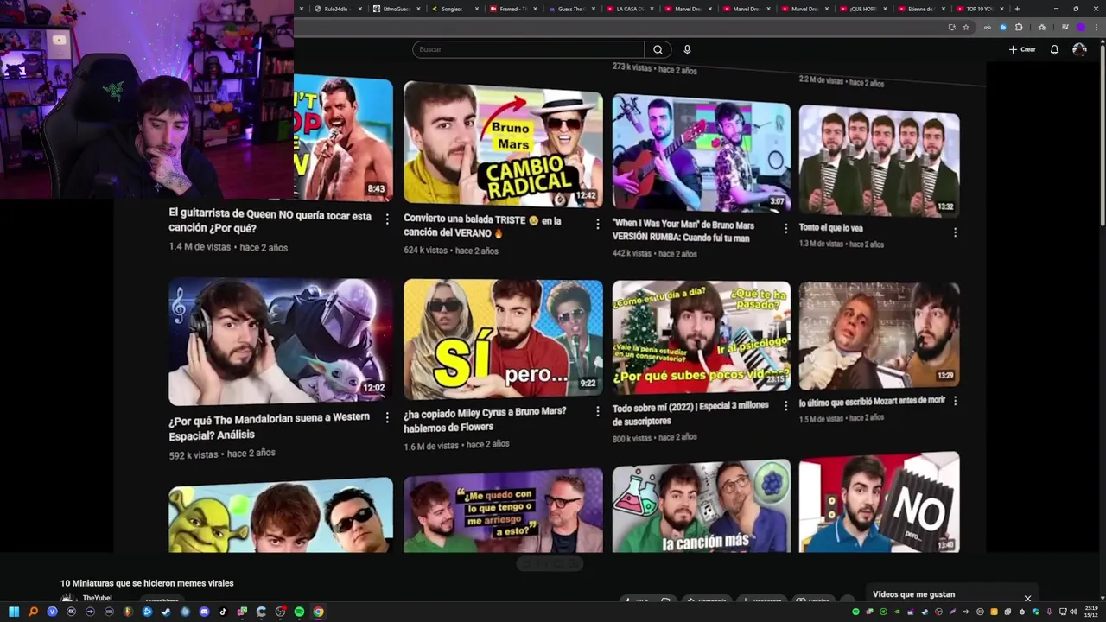The width and height of the screenshot is (1106, 622).
Task: Click the YouTube search magnifier button
Action: pos(658,49)
